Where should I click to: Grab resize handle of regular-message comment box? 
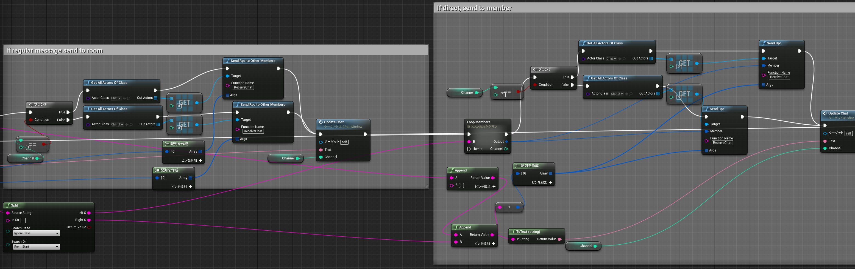(426, 186)
